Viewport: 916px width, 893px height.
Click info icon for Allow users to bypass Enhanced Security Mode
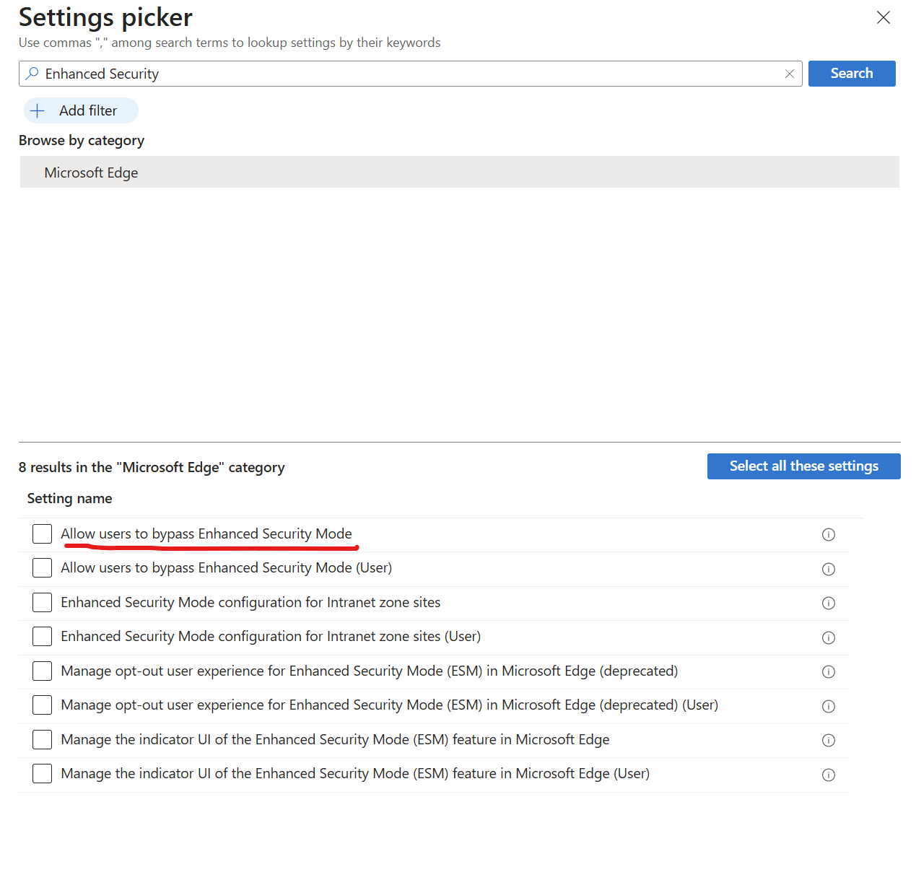click(x=828, y=535)
